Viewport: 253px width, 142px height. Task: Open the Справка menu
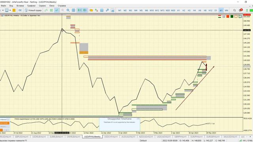(x=62, y=6)
